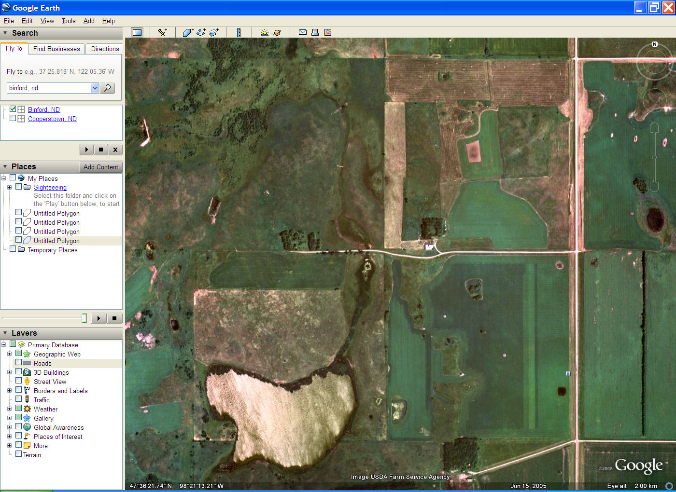Add a placemark with pushpin icon
This screenshot has height=492, width=676.
tap(162, 32)
